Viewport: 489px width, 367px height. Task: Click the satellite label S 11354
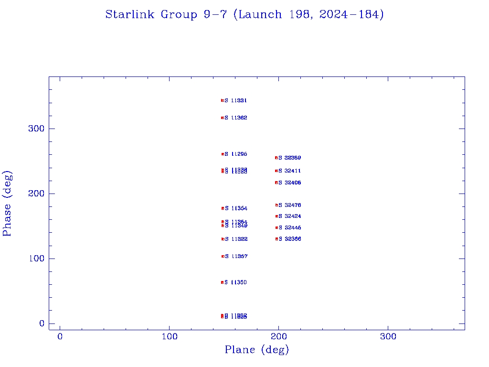(236, 208)
